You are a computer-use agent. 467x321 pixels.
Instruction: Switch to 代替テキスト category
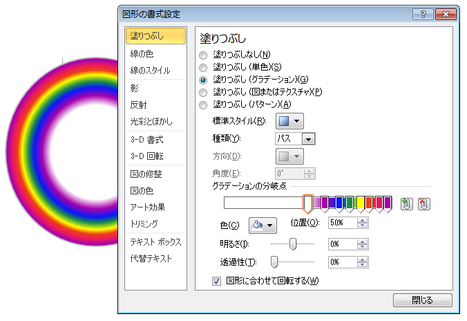coord(155,259)
